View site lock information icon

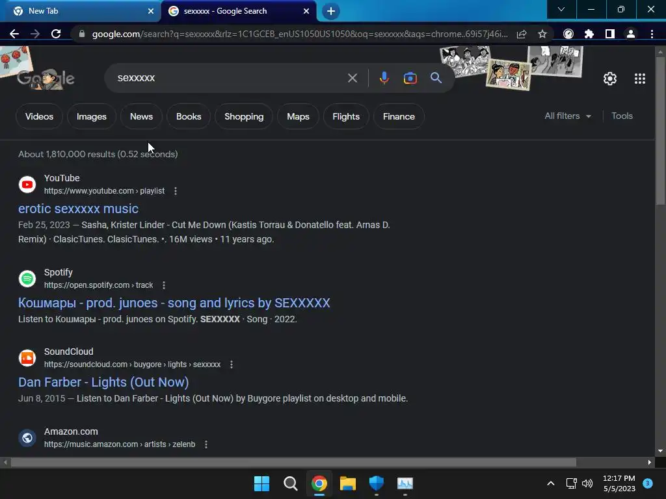pyautogui.click(x=82, y=34)
